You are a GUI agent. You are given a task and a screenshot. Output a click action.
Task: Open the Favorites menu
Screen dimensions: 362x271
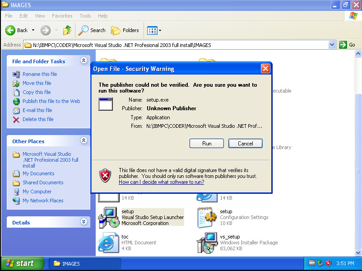pyautogui.click(x=62, y=16)
